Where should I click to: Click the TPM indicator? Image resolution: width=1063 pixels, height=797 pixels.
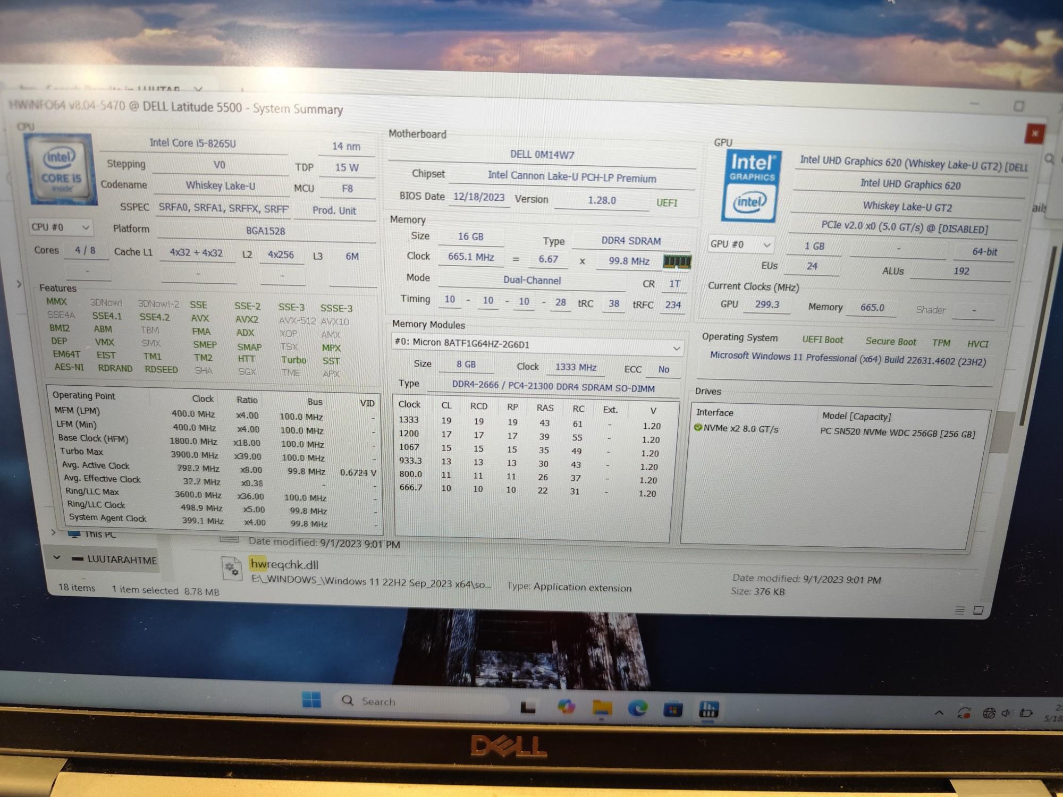tap(941, 343)
